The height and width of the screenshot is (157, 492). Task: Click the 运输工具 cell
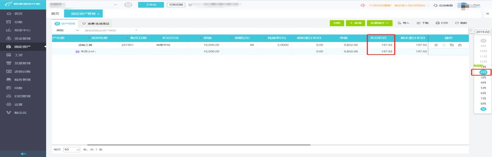[x=97, y=45]
